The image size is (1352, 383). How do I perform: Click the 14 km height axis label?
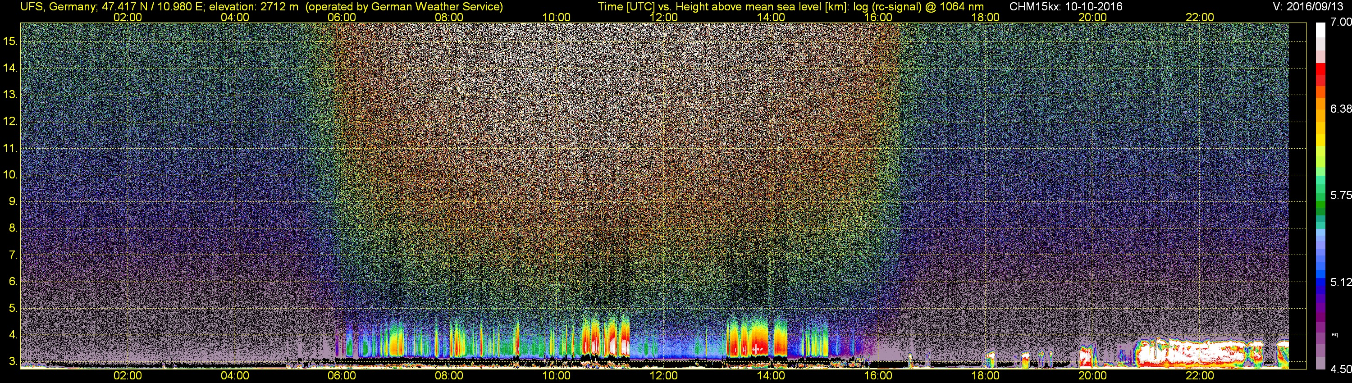click(10, 68)
